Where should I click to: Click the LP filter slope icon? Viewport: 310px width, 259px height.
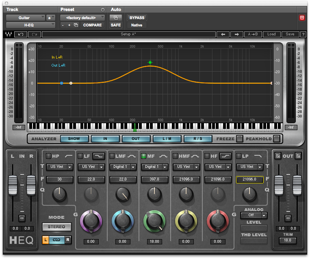[258, 156]
